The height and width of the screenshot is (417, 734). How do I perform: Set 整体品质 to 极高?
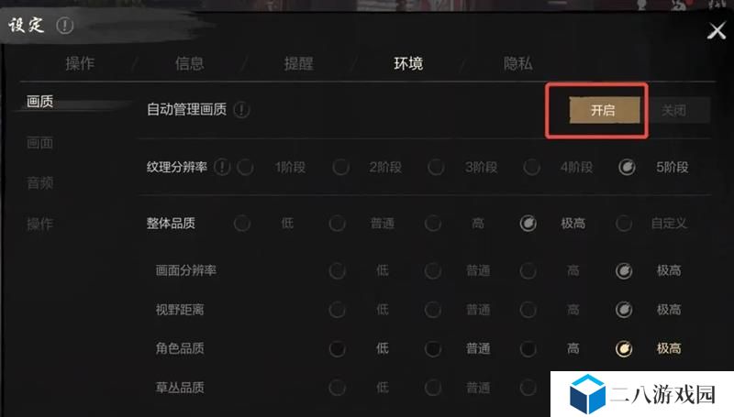[x=528, y=224]
